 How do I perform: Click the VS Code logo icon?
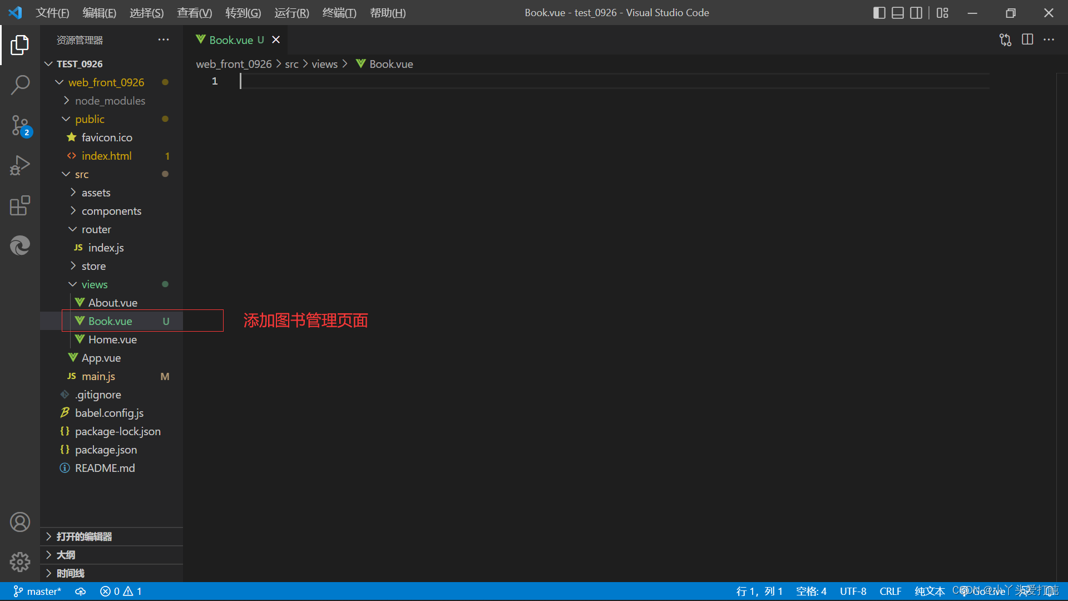click(x=16, y=12)
